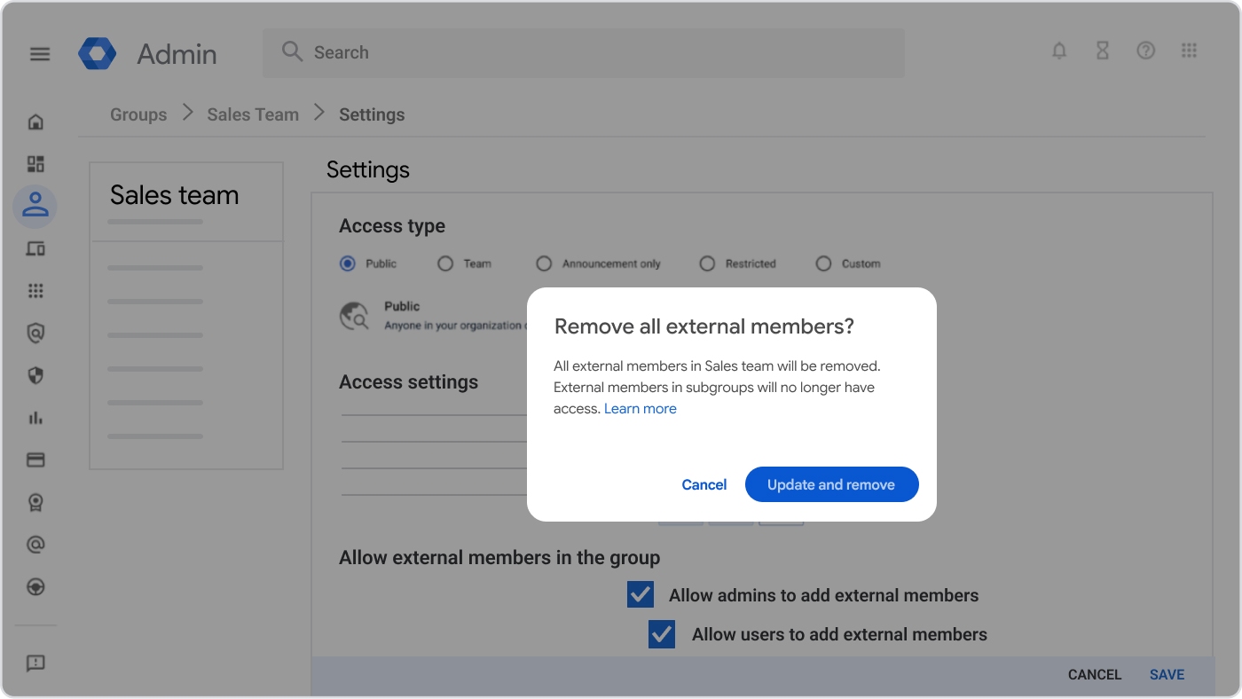
Task: Click Sales Team breadcrumb link
Action: [253, 114]
